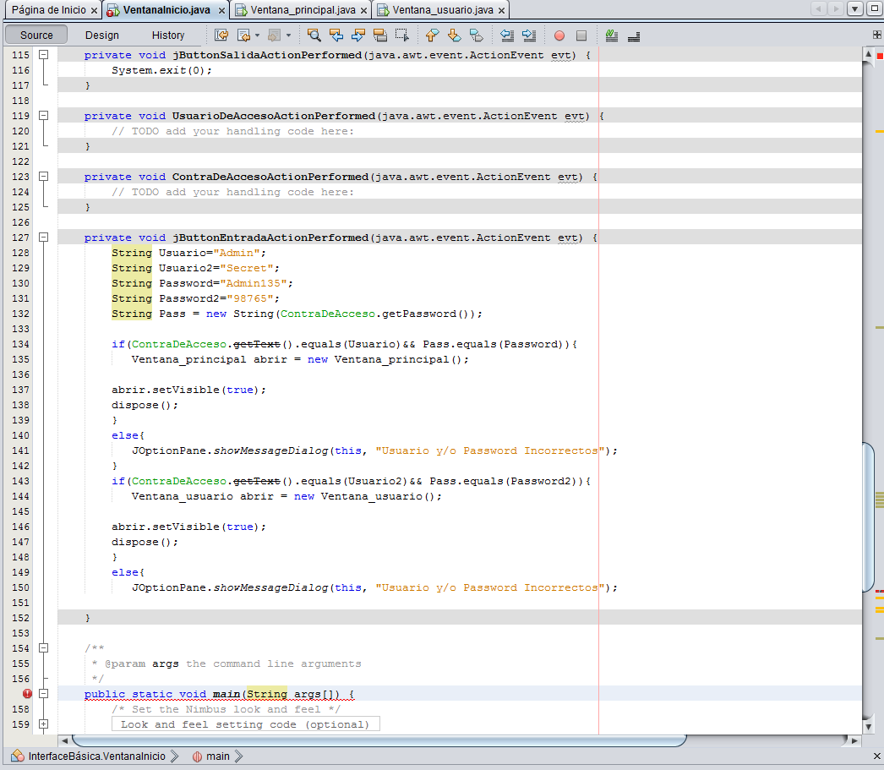Collapse the jButtonEntradaActionPerformed method fold
Image resolution: width=884 pixels, height=770 pixels.
pos(43,238)
